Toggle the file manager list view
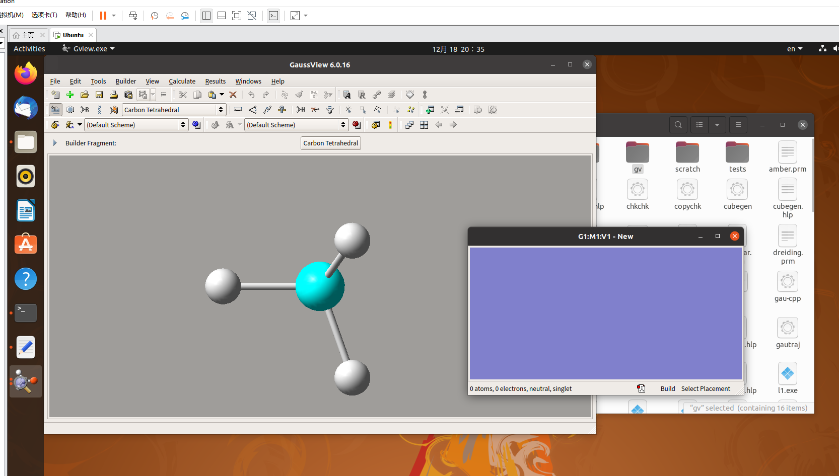The width and height of the screenshot is (839, 476). pos(699,124)
